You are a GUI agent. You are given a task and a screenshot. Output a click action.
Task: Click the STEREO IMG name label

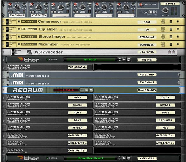(147, 37)
